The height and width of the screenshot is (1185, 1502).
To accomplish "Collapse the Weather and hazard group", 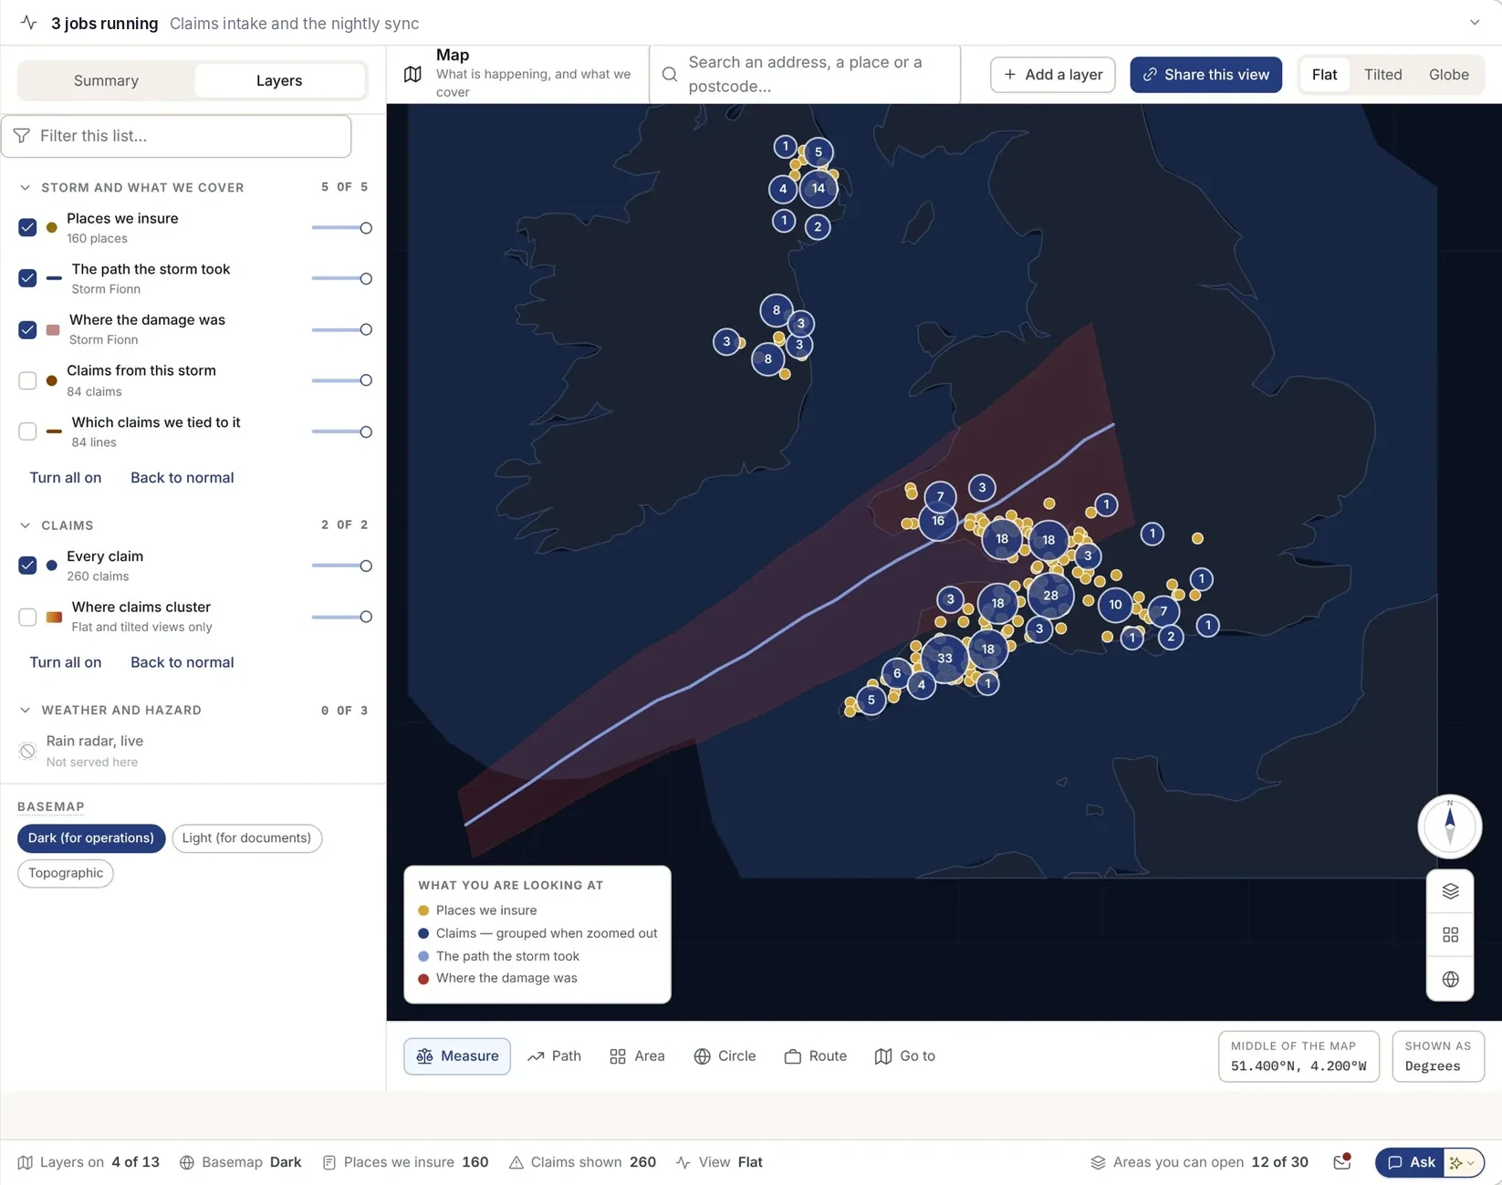I will [x=25, y=710].
